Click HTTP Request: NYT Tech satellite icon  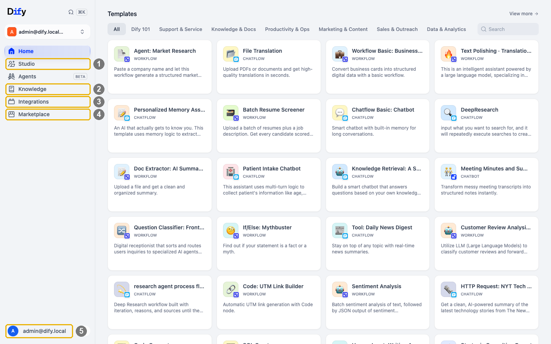[x=448, y=289]
